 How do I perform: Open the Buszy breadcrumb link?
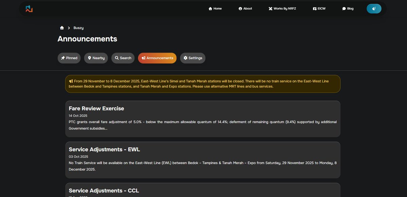[x=78, y=28]
